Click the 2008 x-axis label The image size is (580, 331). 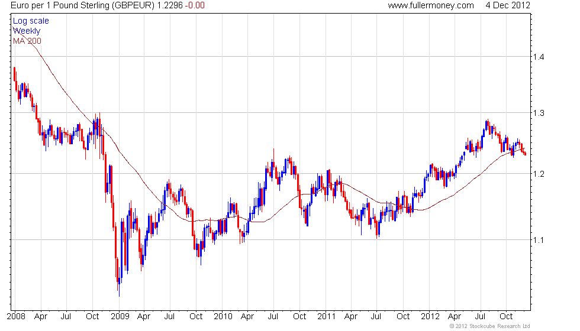16,317
